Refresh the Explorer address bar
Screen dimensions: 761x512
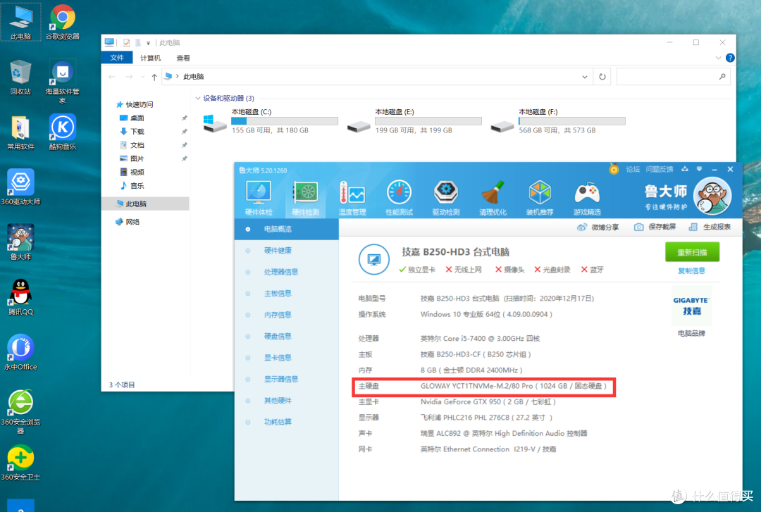tap(602, 77)
